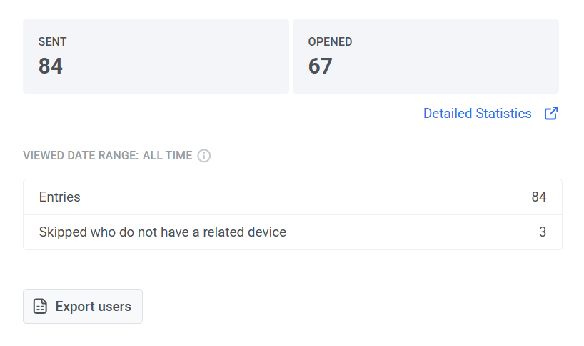This screenshot has width=584, height=346.
Task: Click the info icon next to ALL TIME
Action: click(x=204, y=156)
